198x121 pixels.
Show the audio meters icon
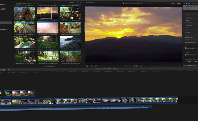click(x=141, y=66)
